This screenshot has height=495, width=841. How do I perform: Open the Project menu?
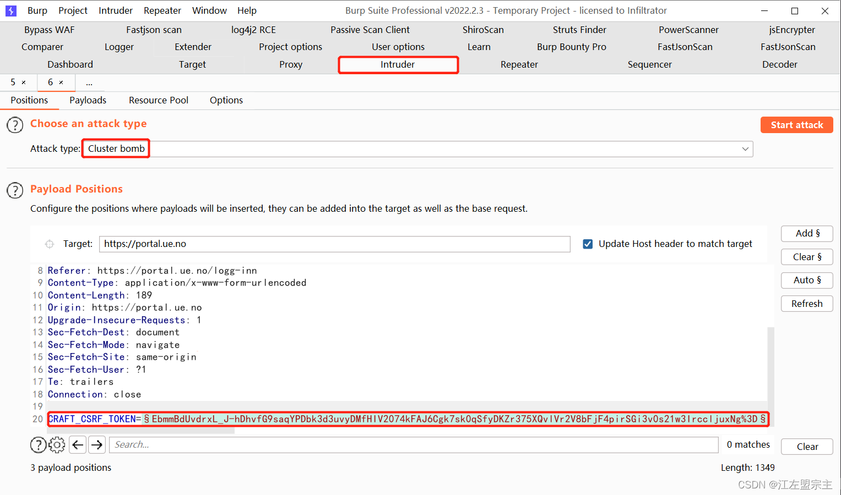point(73,10)
